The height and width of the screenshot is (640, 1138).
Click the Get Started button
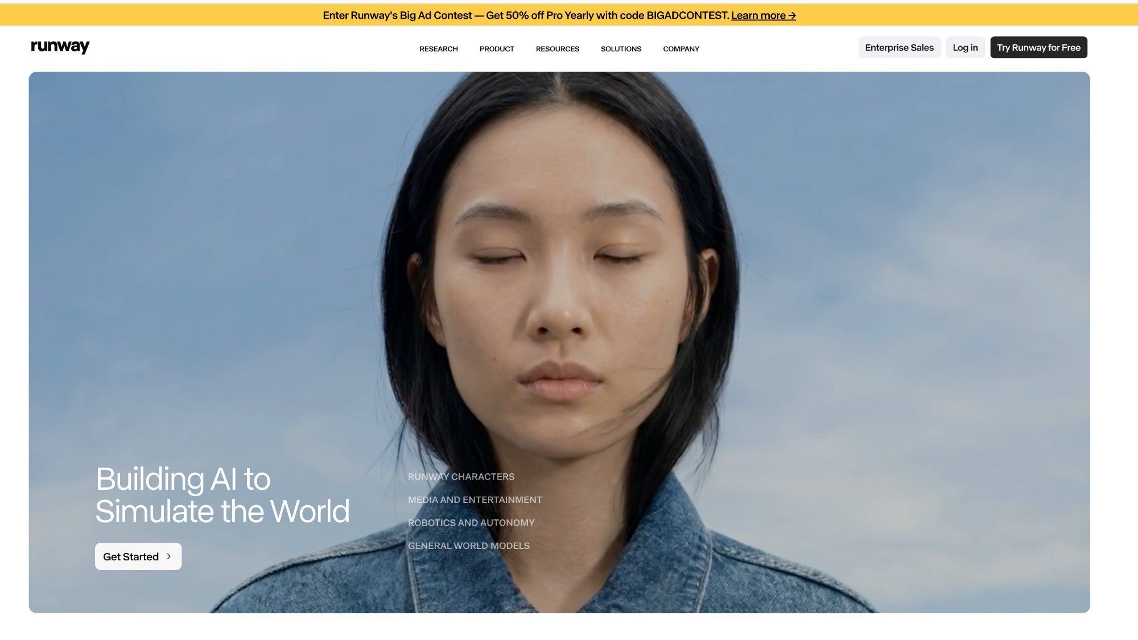coord(138,556)
